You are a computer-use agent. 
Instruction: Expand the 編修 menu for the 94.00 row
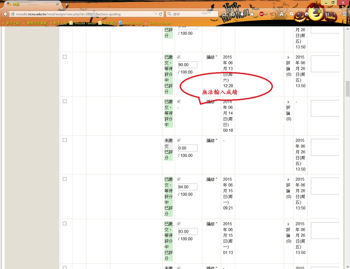(212, 179)
